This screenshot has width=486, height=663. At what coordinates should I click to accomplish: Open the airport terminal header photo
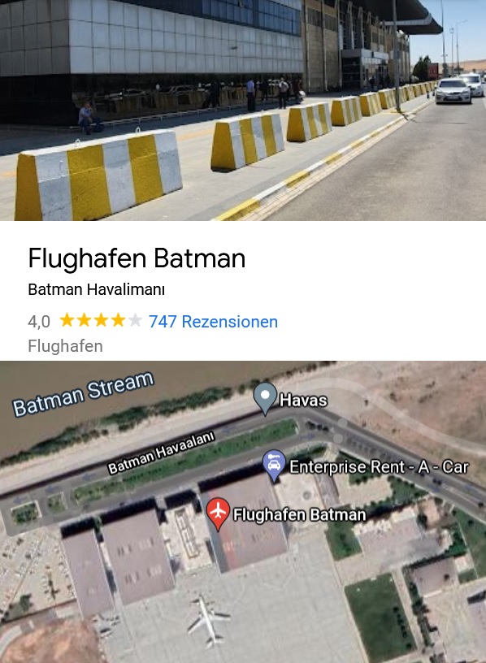[243, 110]
